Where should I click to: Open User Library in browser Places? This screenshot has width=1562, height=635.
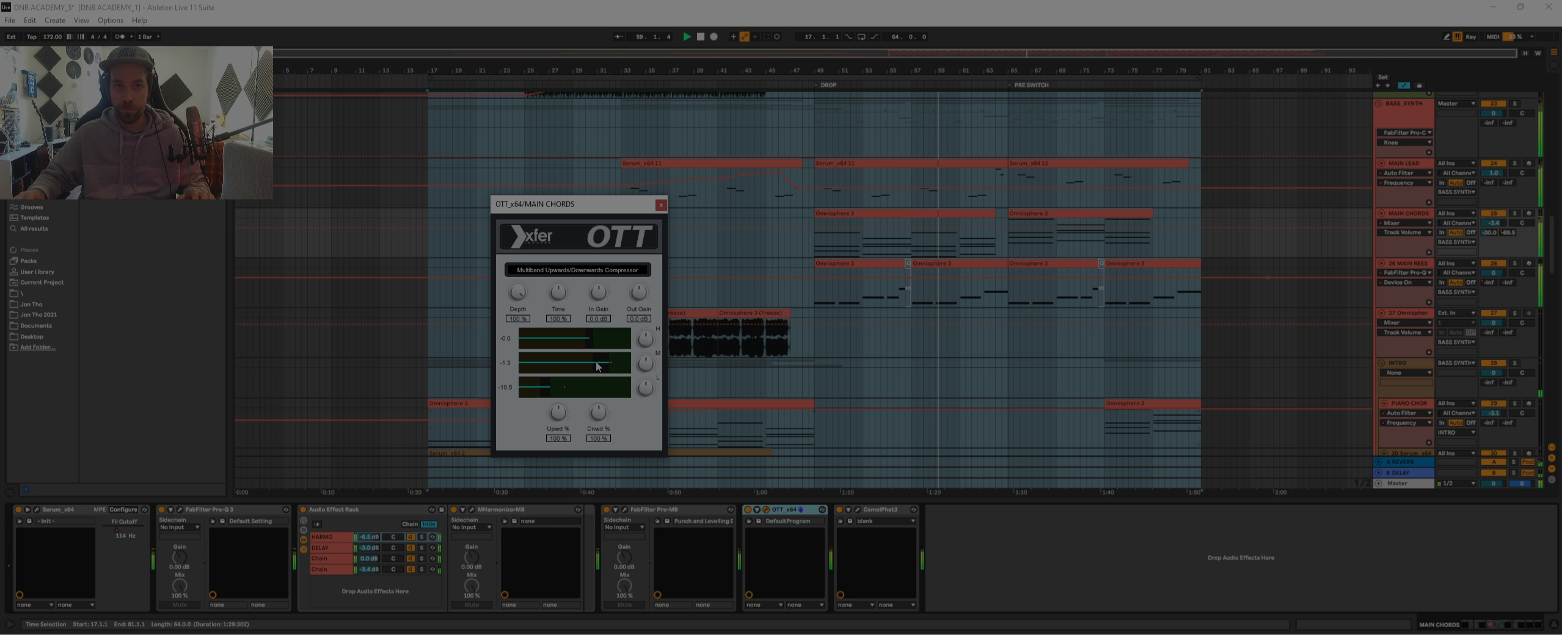click(37, 272)
